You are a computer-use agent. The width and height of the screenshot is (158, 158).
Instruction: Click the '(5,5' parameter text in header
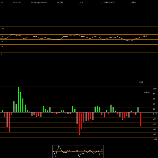(x=81, y=3)
